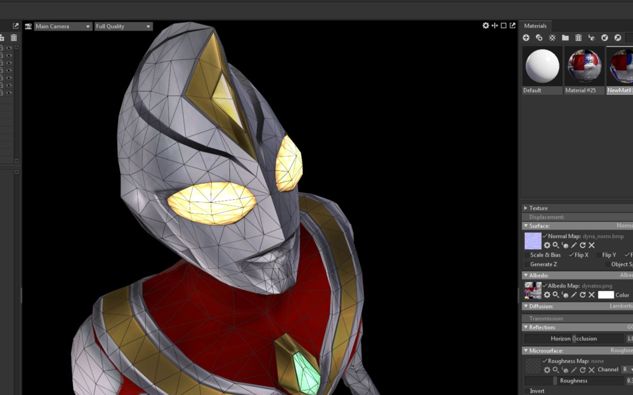Image resolution: width=633 pixels, height=395 pixels.
Task: Delete material using the Materials trash icon
Action: [578, 38]
